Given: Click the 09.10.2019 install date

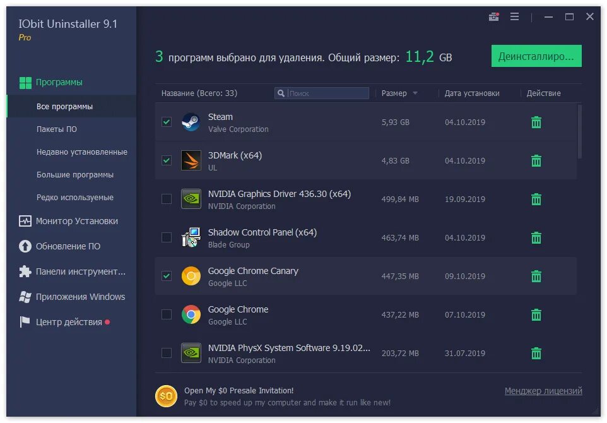Looking at the screenshot, I should click(464, 276).
